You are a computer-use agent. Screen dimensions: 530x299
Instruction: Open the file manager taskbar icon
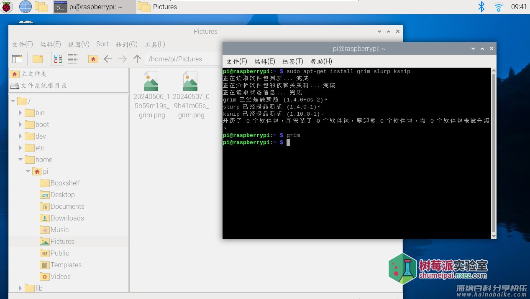pos(41,7)
